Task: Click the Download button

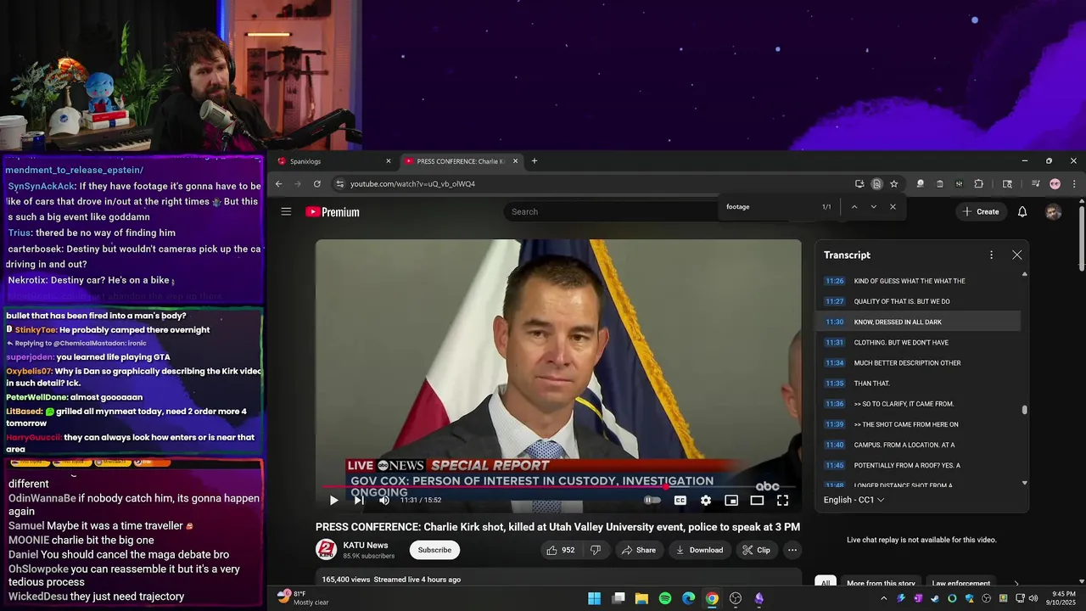Action: pos(698,550)
